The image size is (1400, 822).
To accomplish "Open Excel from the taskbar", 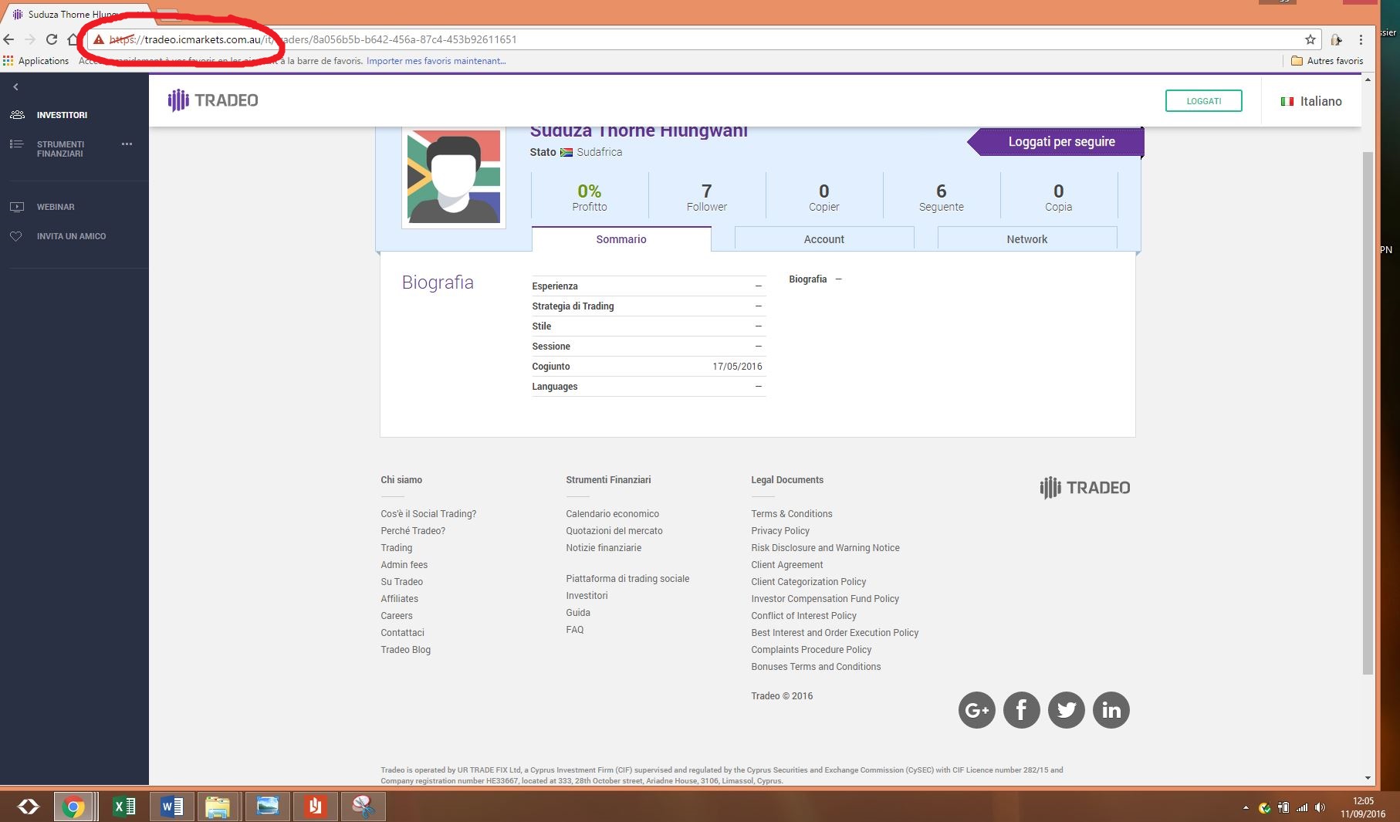I will click(x=123, y=807).
